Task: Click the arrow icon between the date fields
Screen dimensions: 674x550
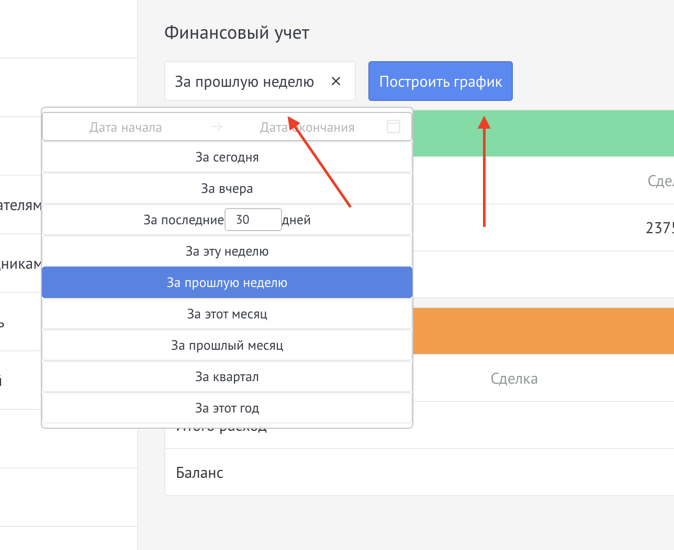Action: [x=216, y=127]
